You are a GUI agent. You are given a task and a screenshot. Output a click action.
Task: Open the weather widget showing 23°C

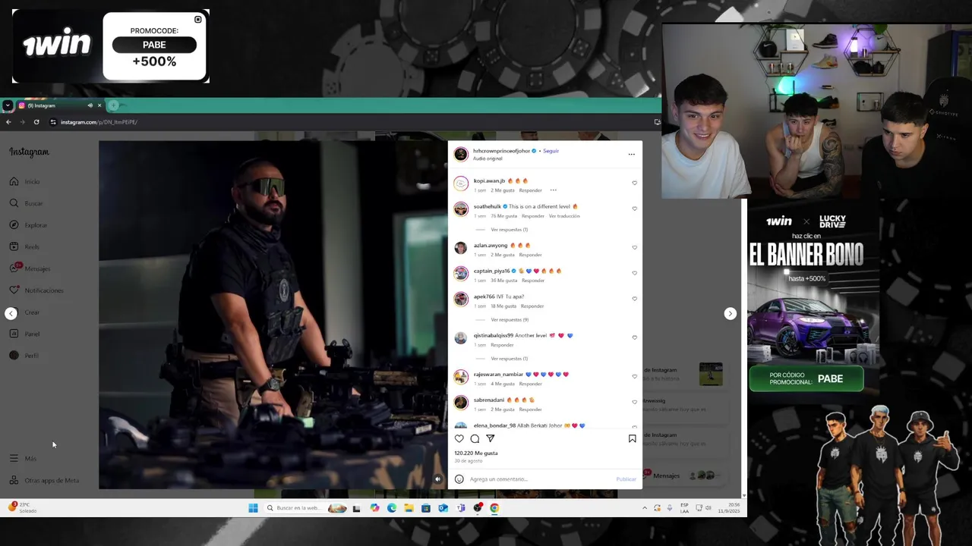(x=23, y=507)
